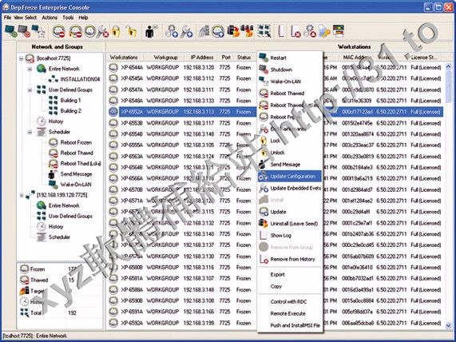456x342 pixels.
Task: Select Wake-On-LAN scheduler task in tree
Action: 76,185
